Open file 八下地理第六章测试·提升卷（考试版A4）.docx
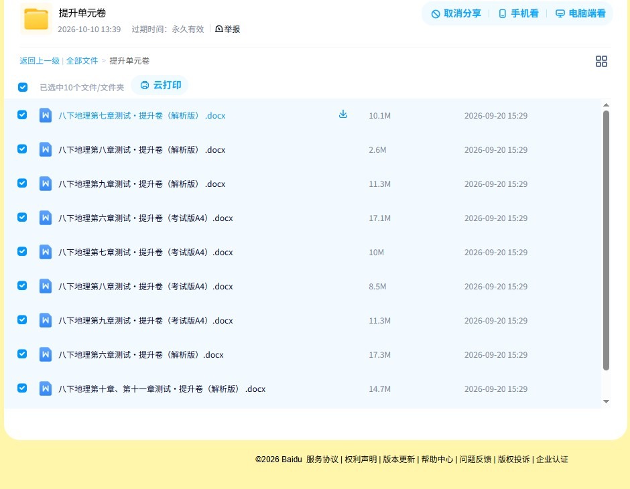 click(145, 218)
